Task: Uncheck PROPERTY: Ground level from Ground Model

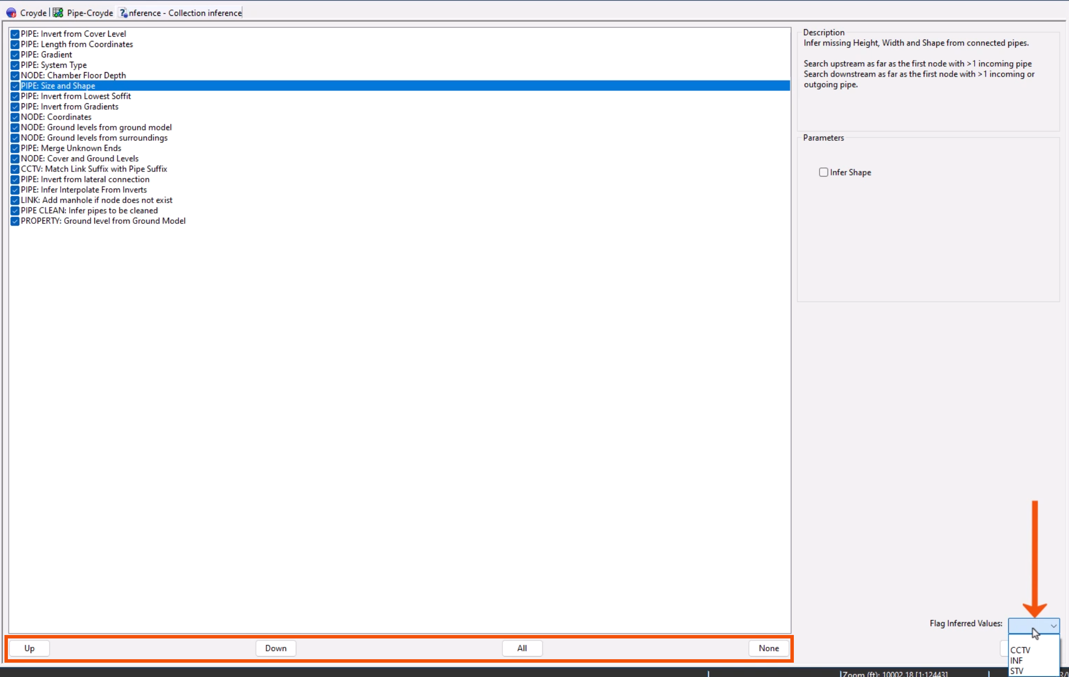Action: pyautogui.click(x=14, y=221)
